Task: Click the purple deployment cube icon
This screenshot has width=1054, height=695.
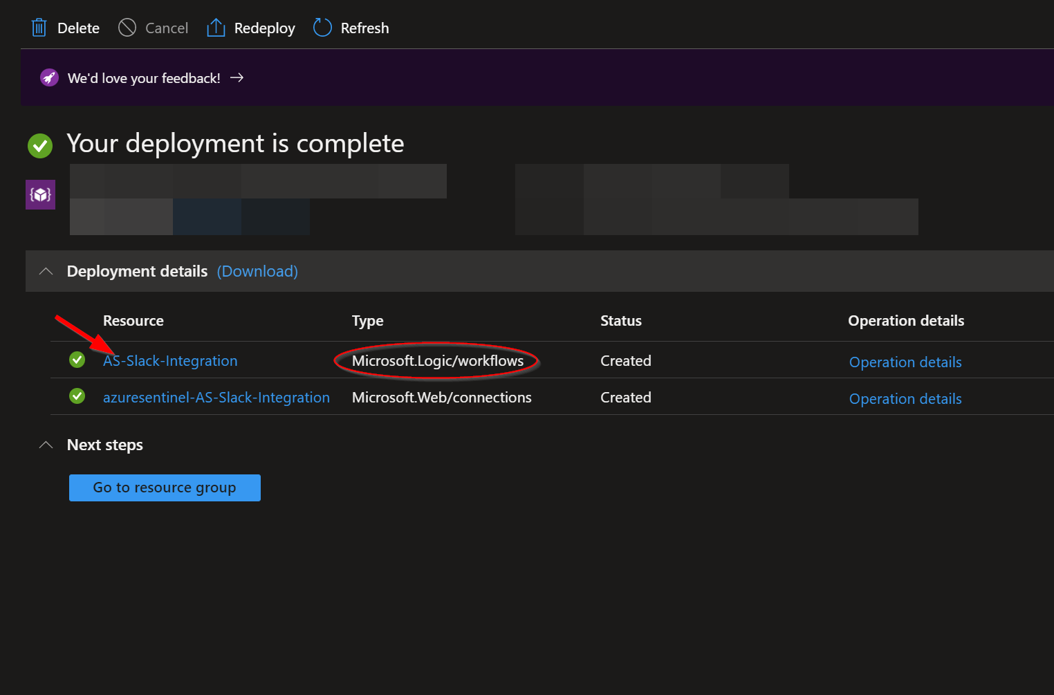Action: [x=40, y=194]
